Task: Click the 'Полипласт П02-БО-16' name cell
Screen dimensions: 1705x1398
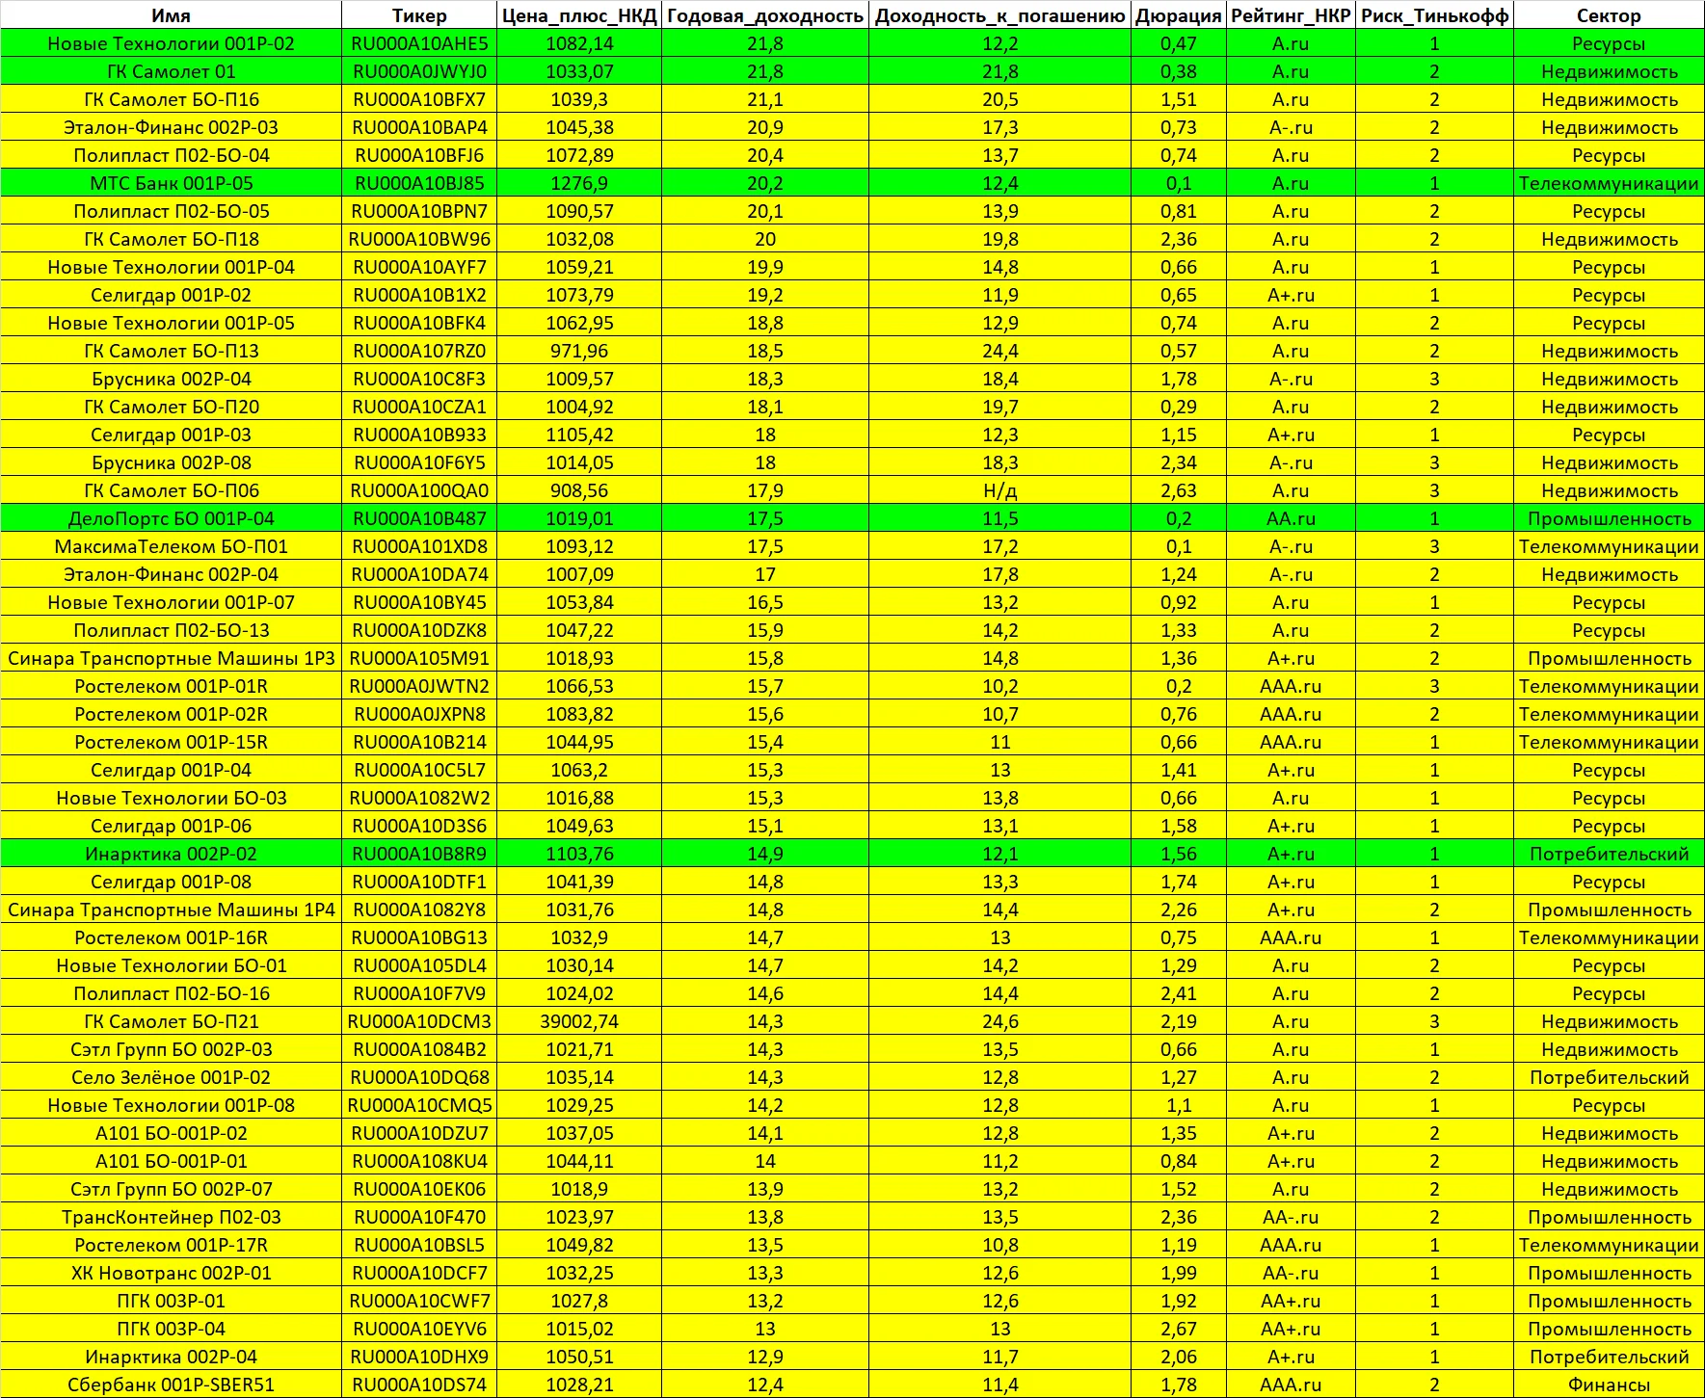Action: point(172,993)
